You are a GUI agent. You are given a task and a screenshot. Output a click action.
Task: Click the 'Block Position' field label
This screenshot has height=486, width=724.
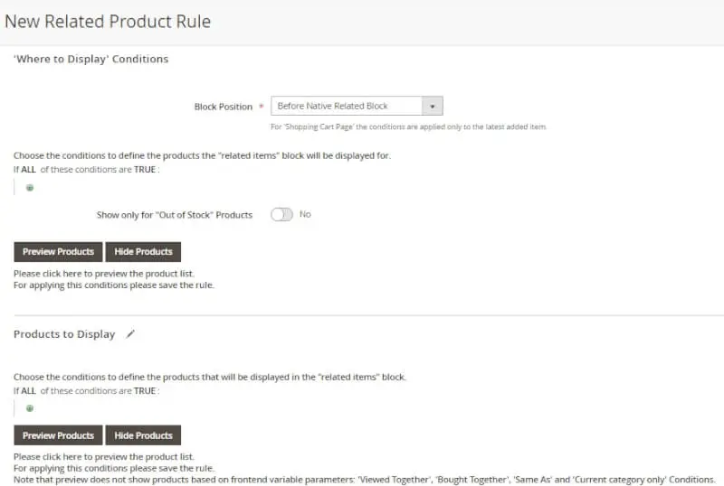[x=224, y=107]
